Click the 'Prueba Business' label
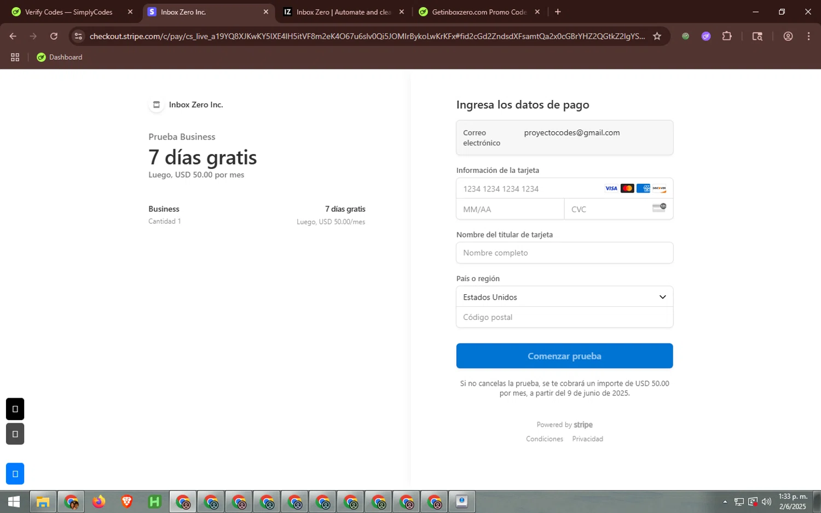 (182, 137)
